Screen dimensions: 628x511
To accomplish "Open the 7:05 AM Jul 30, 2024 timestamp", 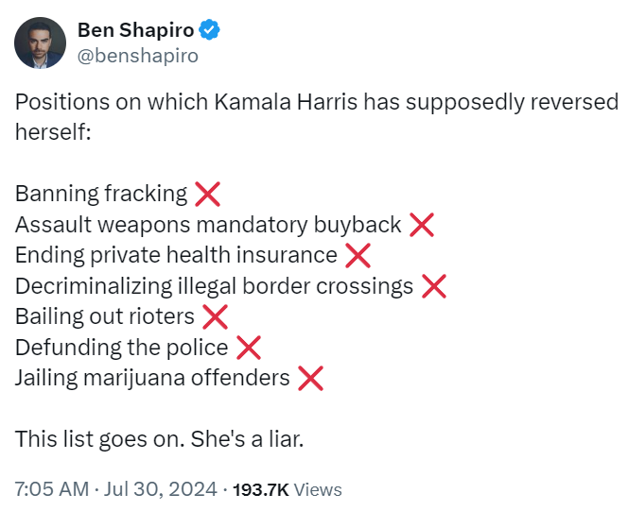I will (115, 489).
